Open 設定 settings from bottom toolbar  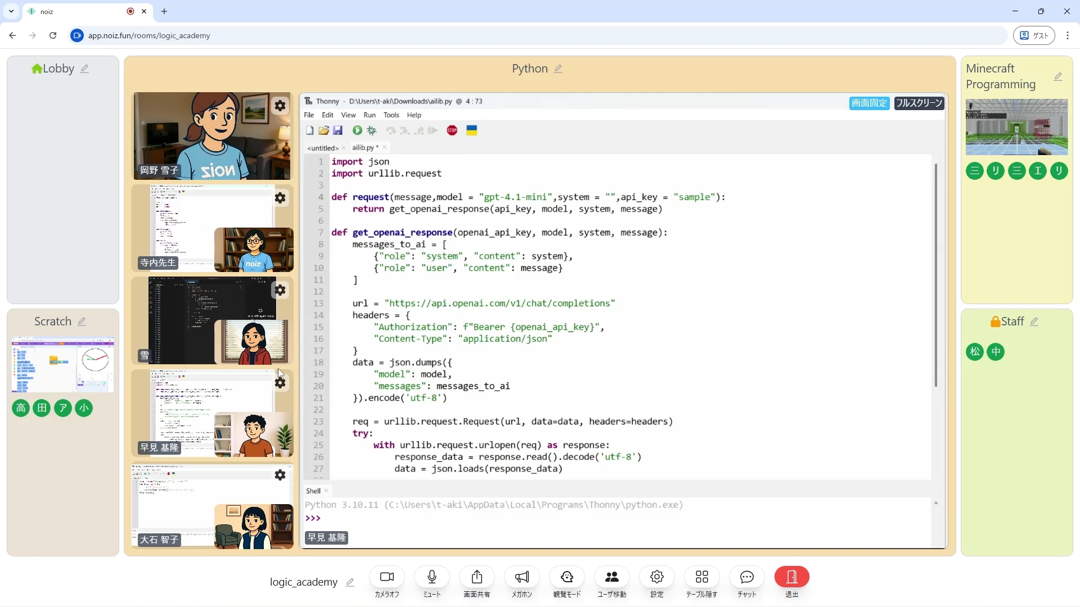pos(656,577)
